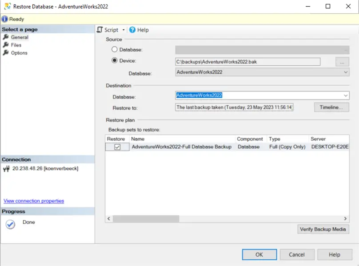Click the Type column header
The image size is (359, 266).
[288, 139]
